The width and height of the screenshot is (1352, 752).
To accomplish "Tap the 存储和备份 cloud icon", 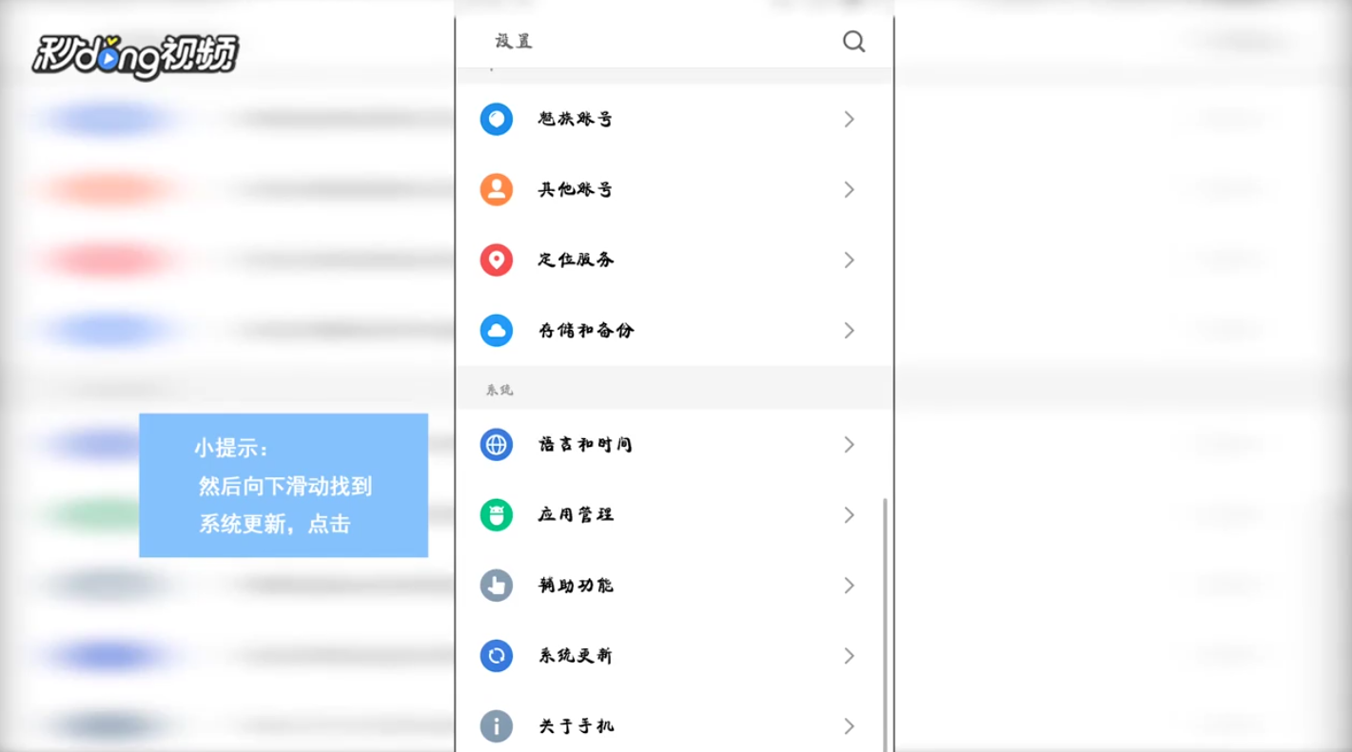I will 497,330.
